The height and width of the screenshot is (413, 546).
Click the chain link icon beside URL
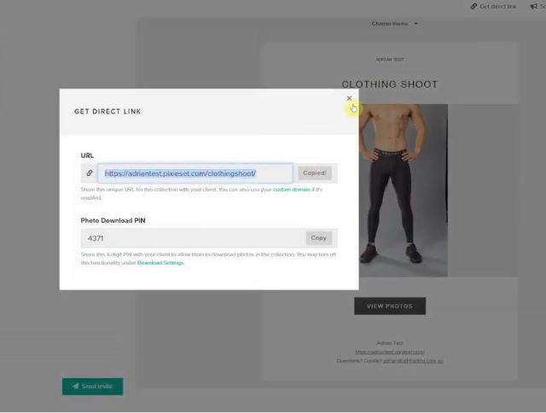[90, 173]
